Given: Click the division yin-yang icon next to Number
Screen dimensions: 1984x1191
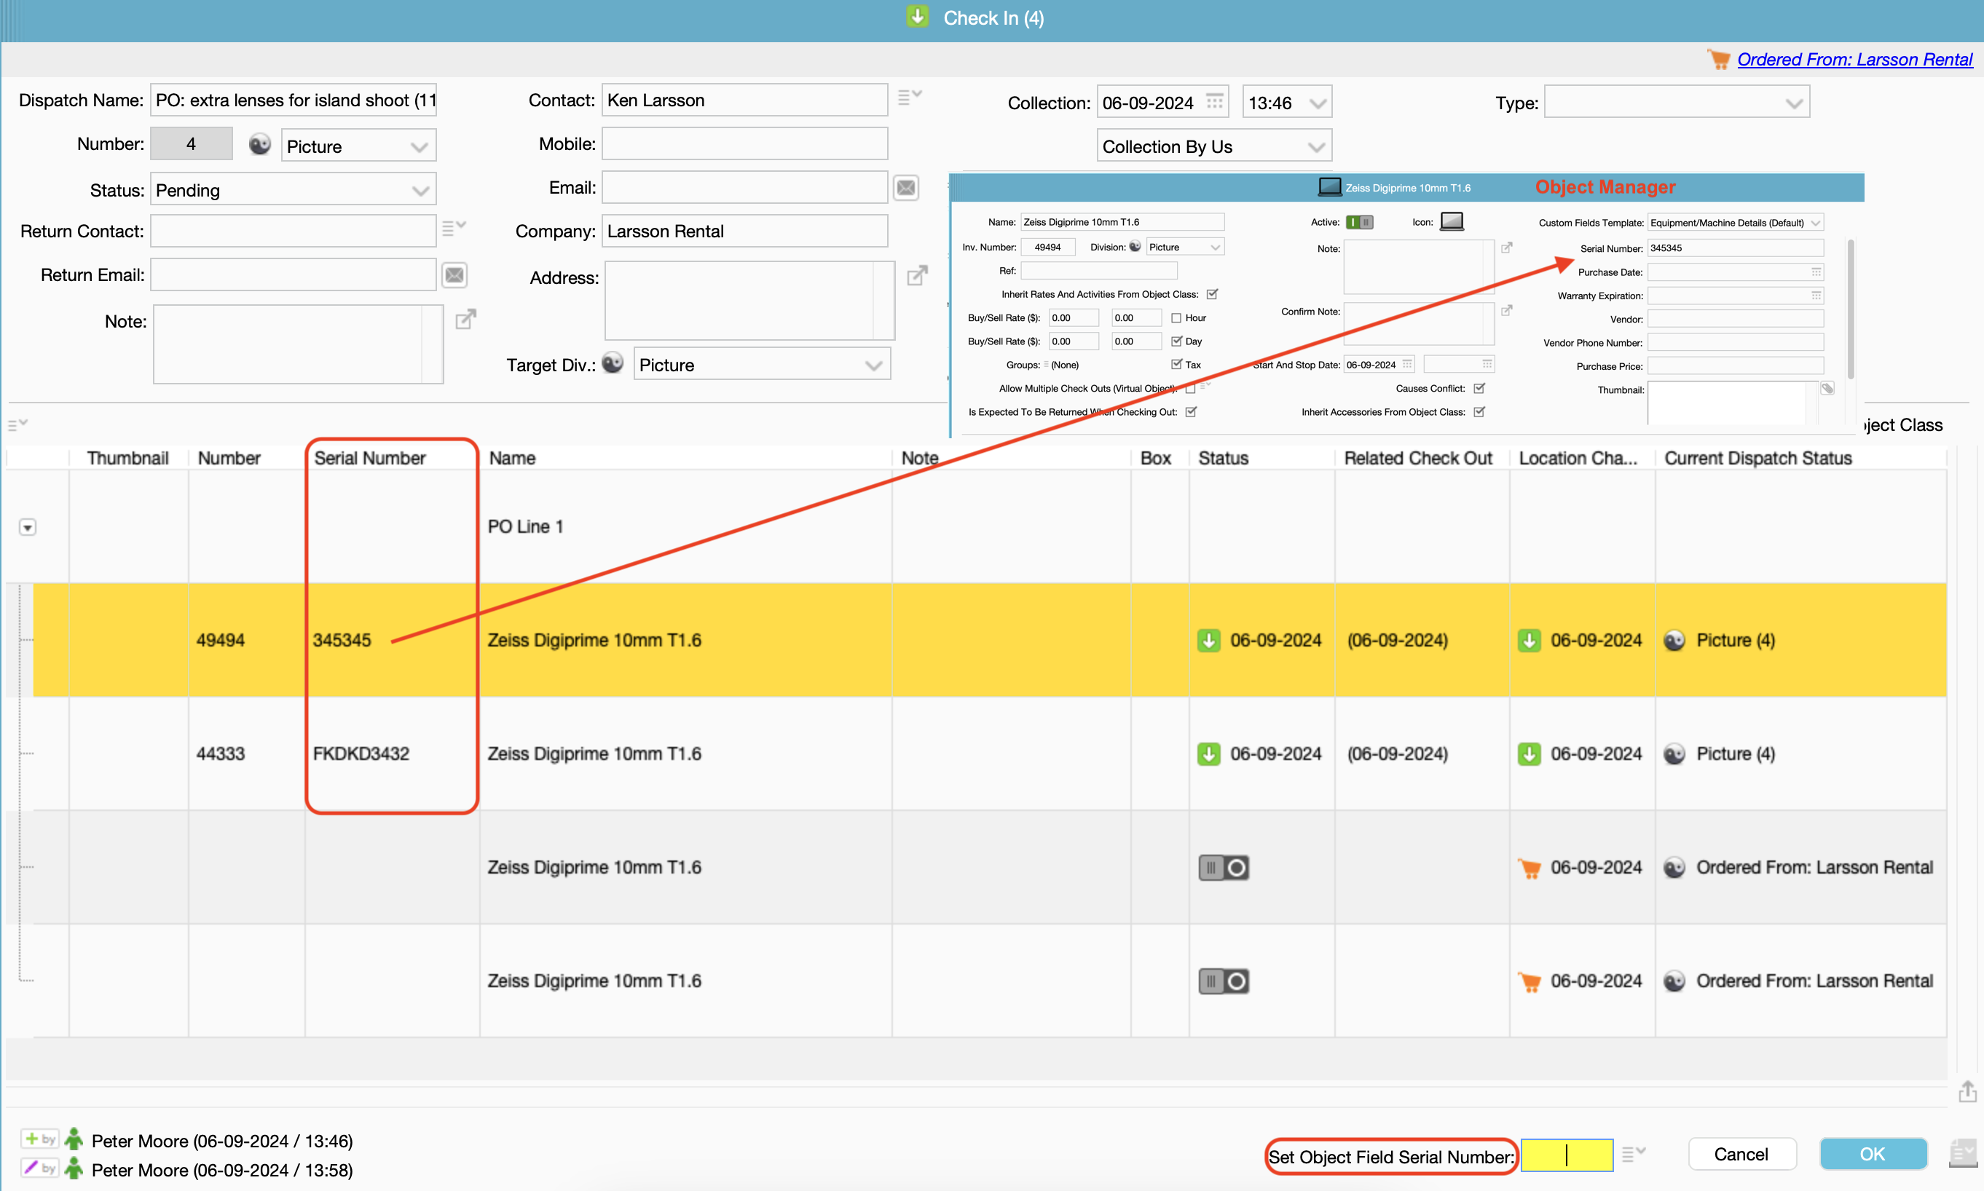Looking at the screenshot, I should coord(259,144).
